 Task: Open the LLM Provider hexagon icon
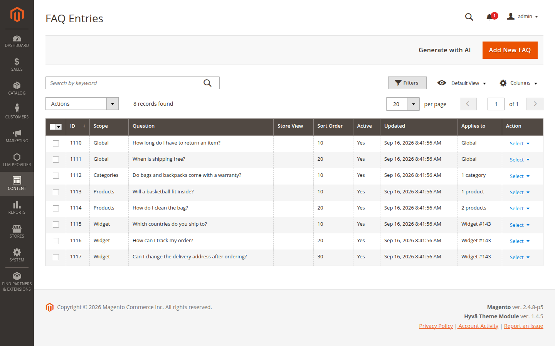17,157
